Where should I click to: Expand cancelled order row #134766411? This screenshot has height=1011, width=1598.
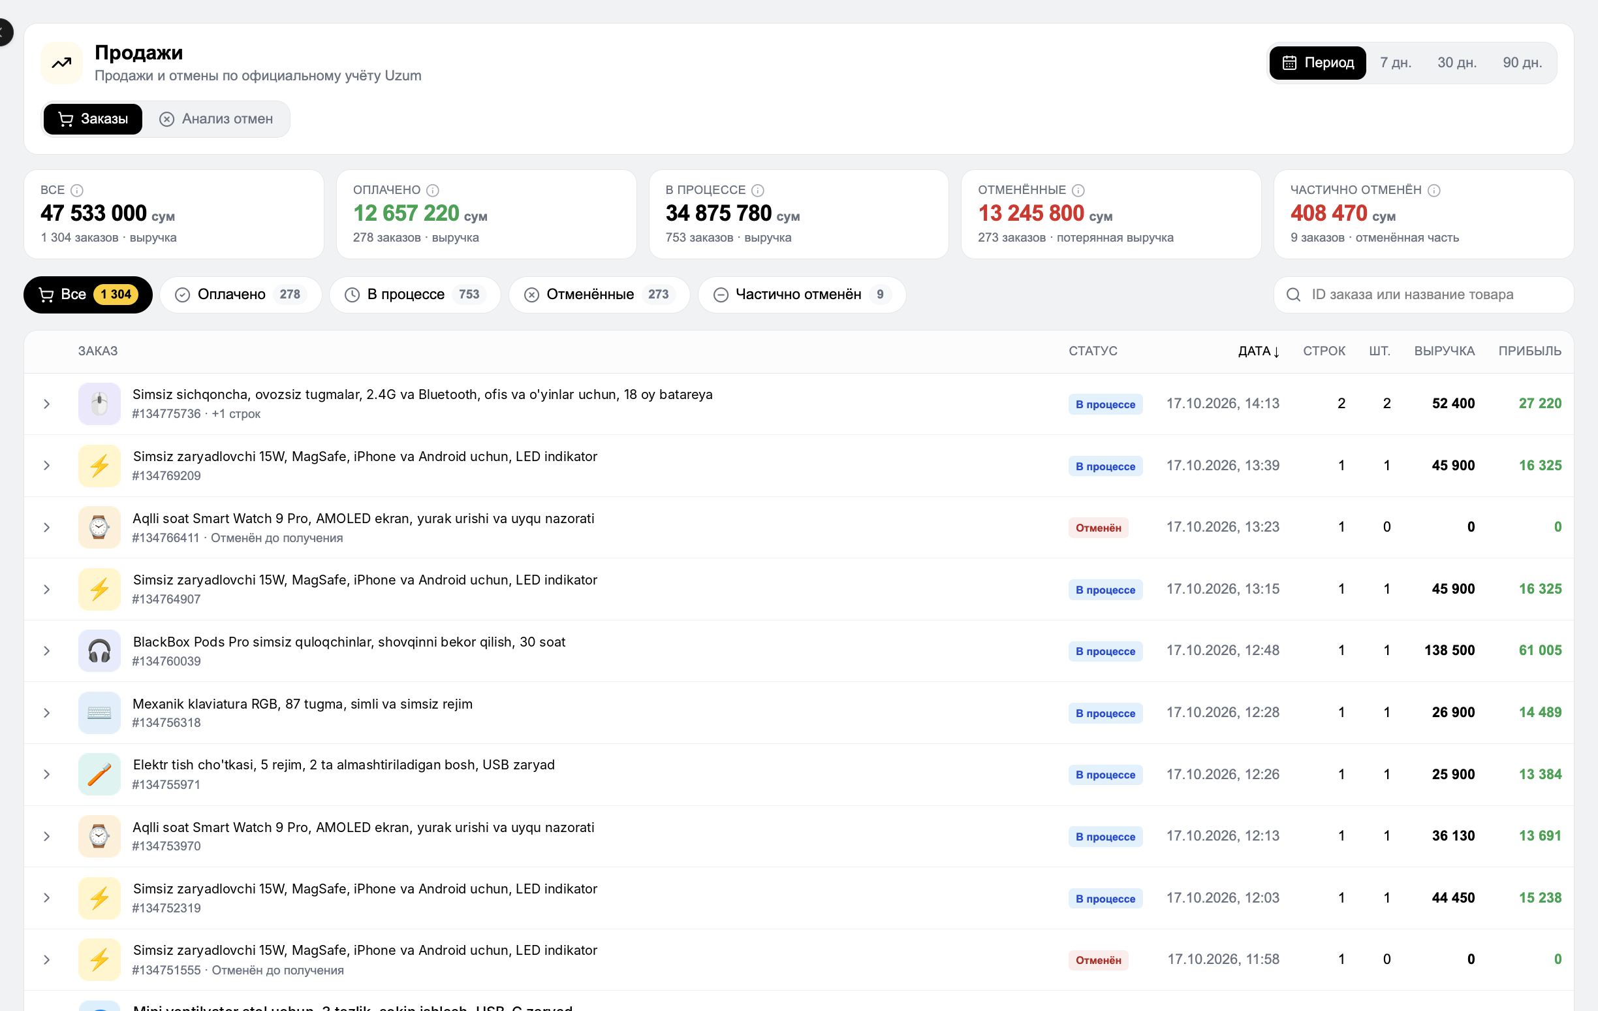coord(46,527)
